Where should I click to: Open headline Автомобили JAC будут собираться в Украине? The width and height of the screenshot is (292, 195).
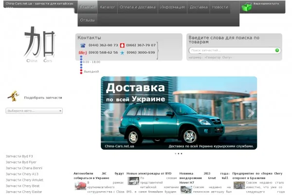point(99,175)
